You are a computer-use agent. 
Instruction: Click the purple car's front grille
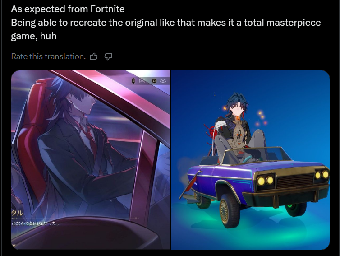pos(295,181)
